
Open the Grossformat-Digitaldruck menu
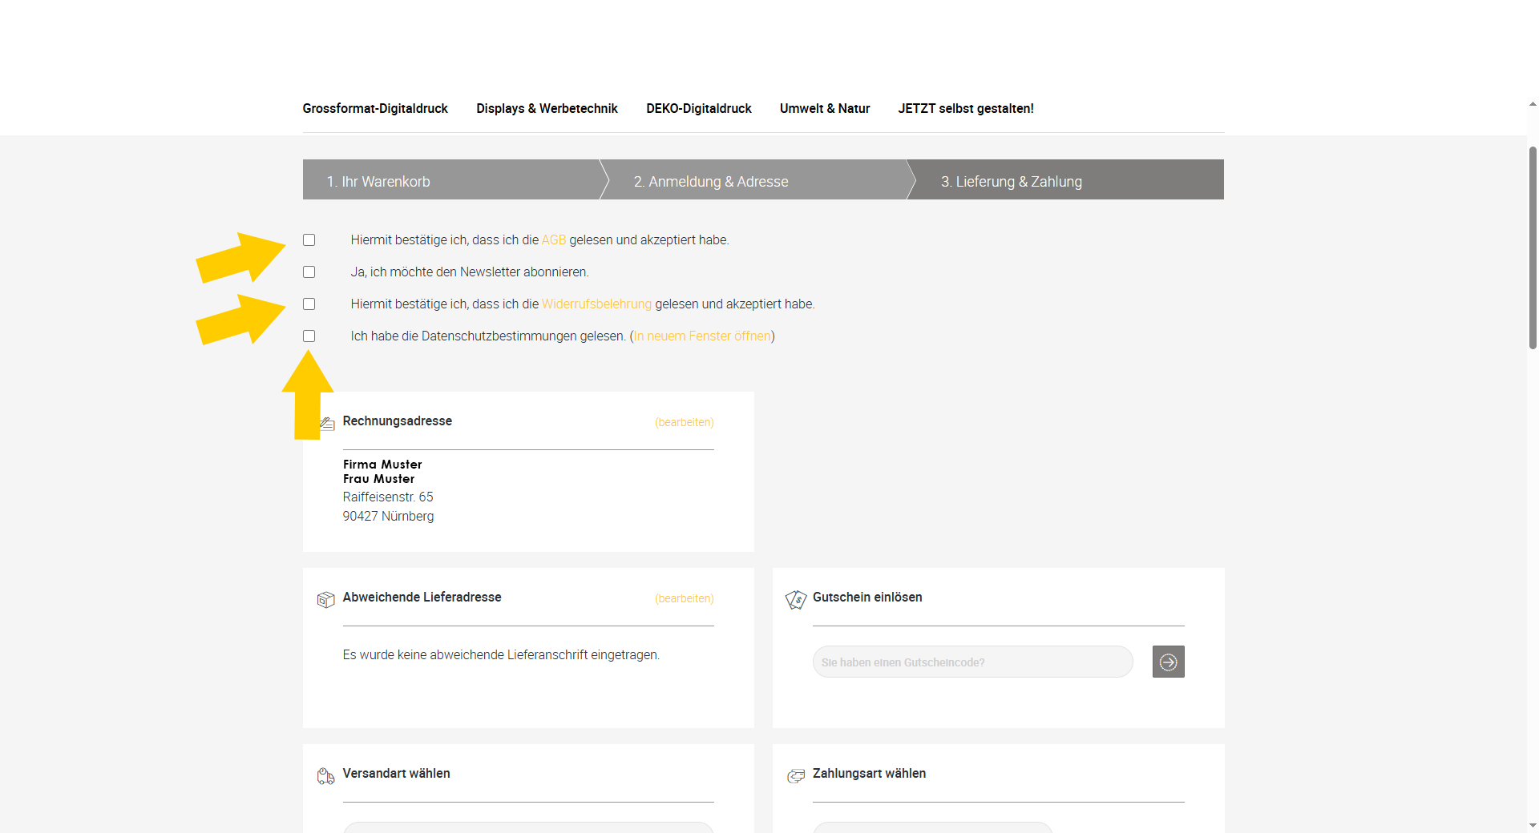point(374,109)
